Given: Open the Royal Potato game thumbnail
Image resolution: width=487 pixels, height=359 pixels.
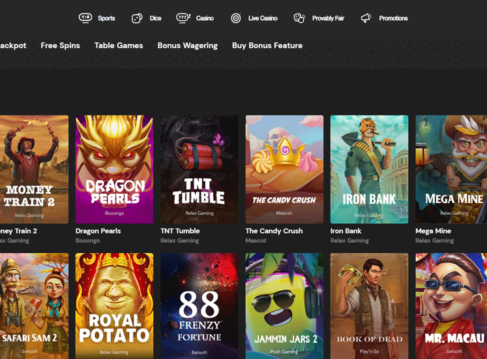Looking at the screenshot, I should pos(114,305).
